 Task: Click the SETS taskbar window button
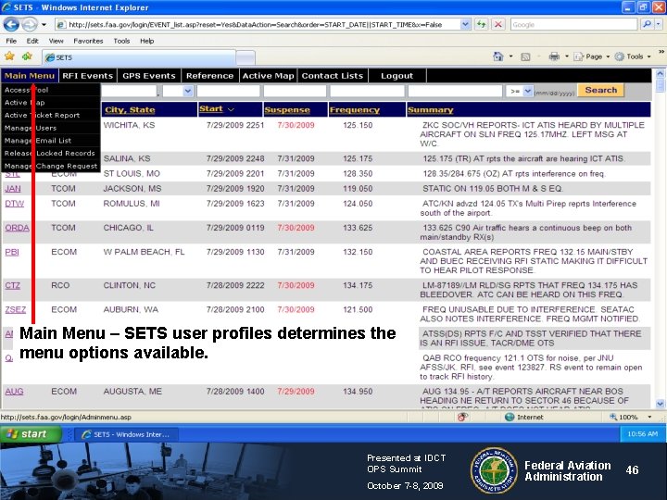coord(126,434)
